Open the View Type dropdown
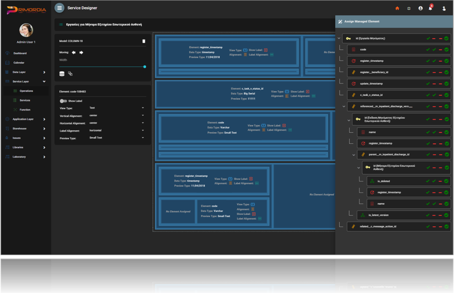454x293 pixels. (116, 108)
